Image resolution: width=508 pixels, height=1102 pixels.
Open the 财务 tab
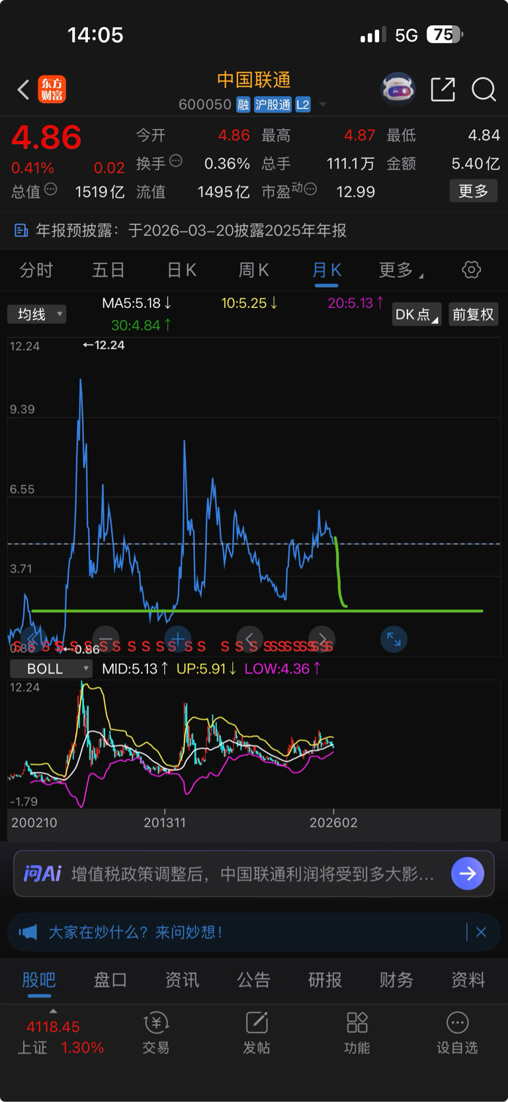point(397,980)
